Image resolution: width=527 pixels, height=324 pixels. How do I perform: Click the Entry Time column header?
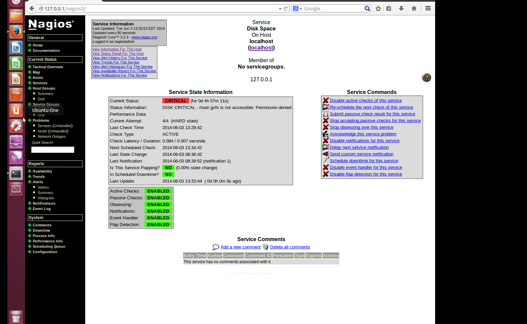(x=195, y=256)
